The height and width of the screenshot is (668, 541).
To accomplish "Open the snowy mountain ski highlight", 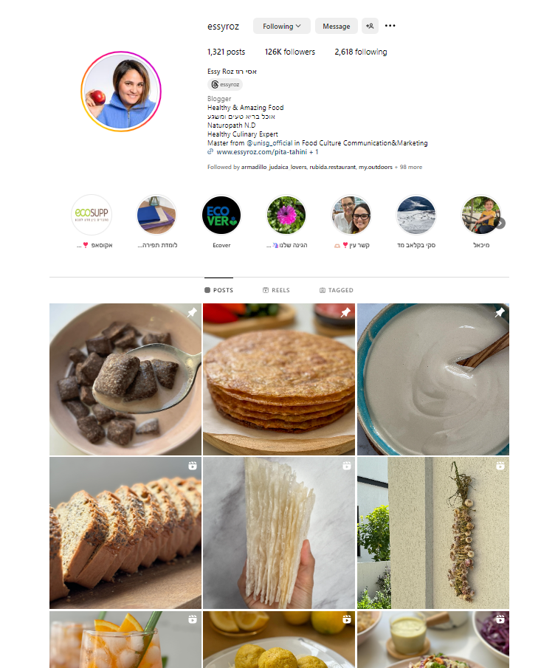I will click(416, 215).
